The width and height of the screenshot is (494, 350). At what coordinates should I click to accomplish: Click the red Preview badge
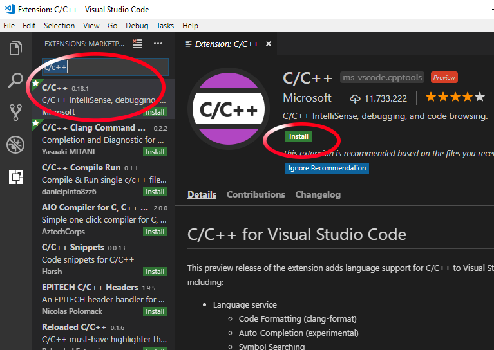click(444, 77)
